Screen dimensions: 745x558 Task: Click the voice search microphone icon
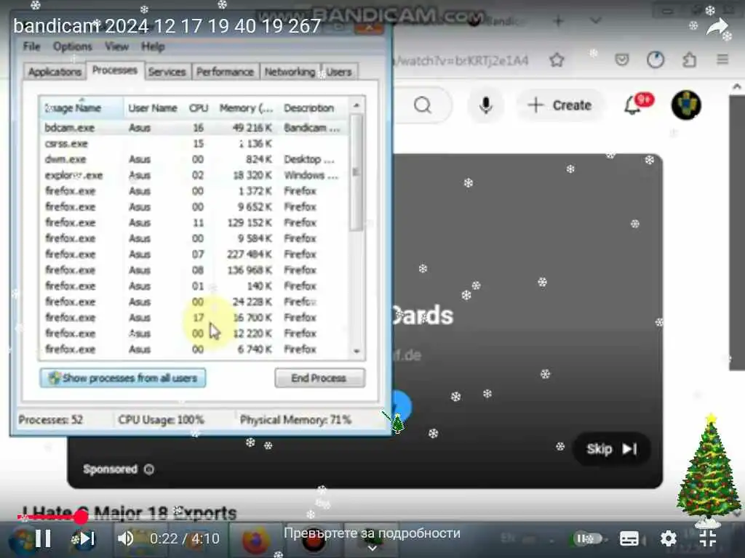coord(485,105)
